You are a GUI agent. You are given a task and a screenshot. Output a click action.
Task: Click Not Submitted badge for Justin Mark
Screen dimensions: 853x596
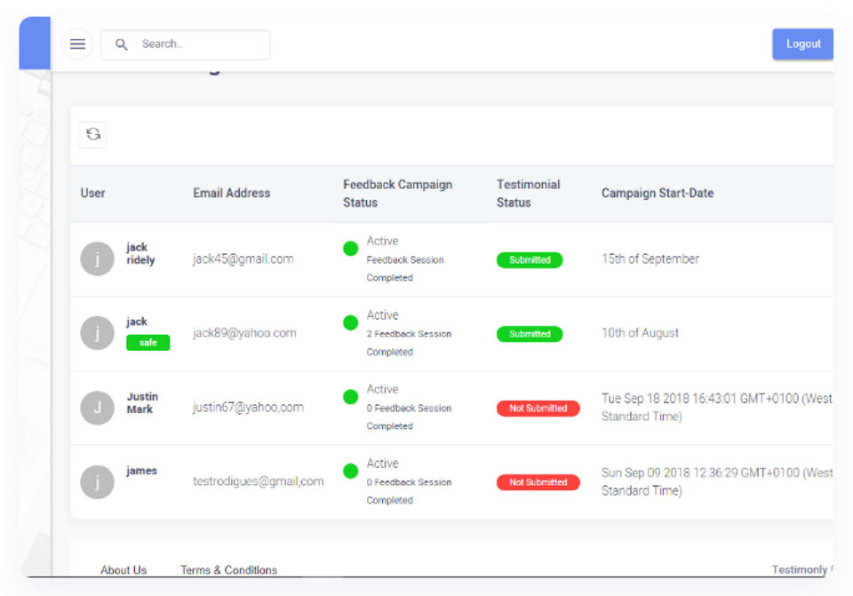tap(538, 408)
